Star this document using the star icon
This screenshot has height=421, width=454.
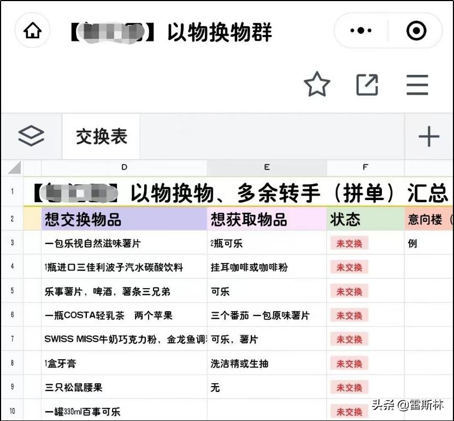pyautogui.click(x=317, y=84)
